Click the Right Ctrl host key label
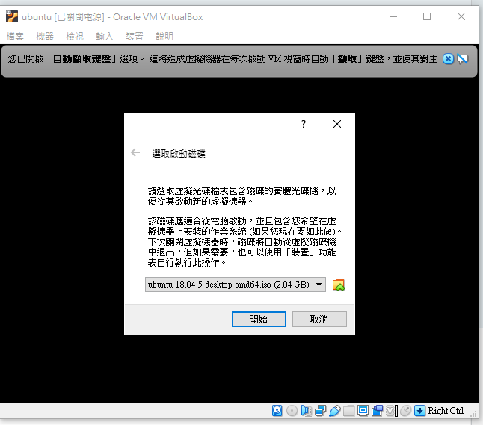483x425 pixels. coord(446,411)
